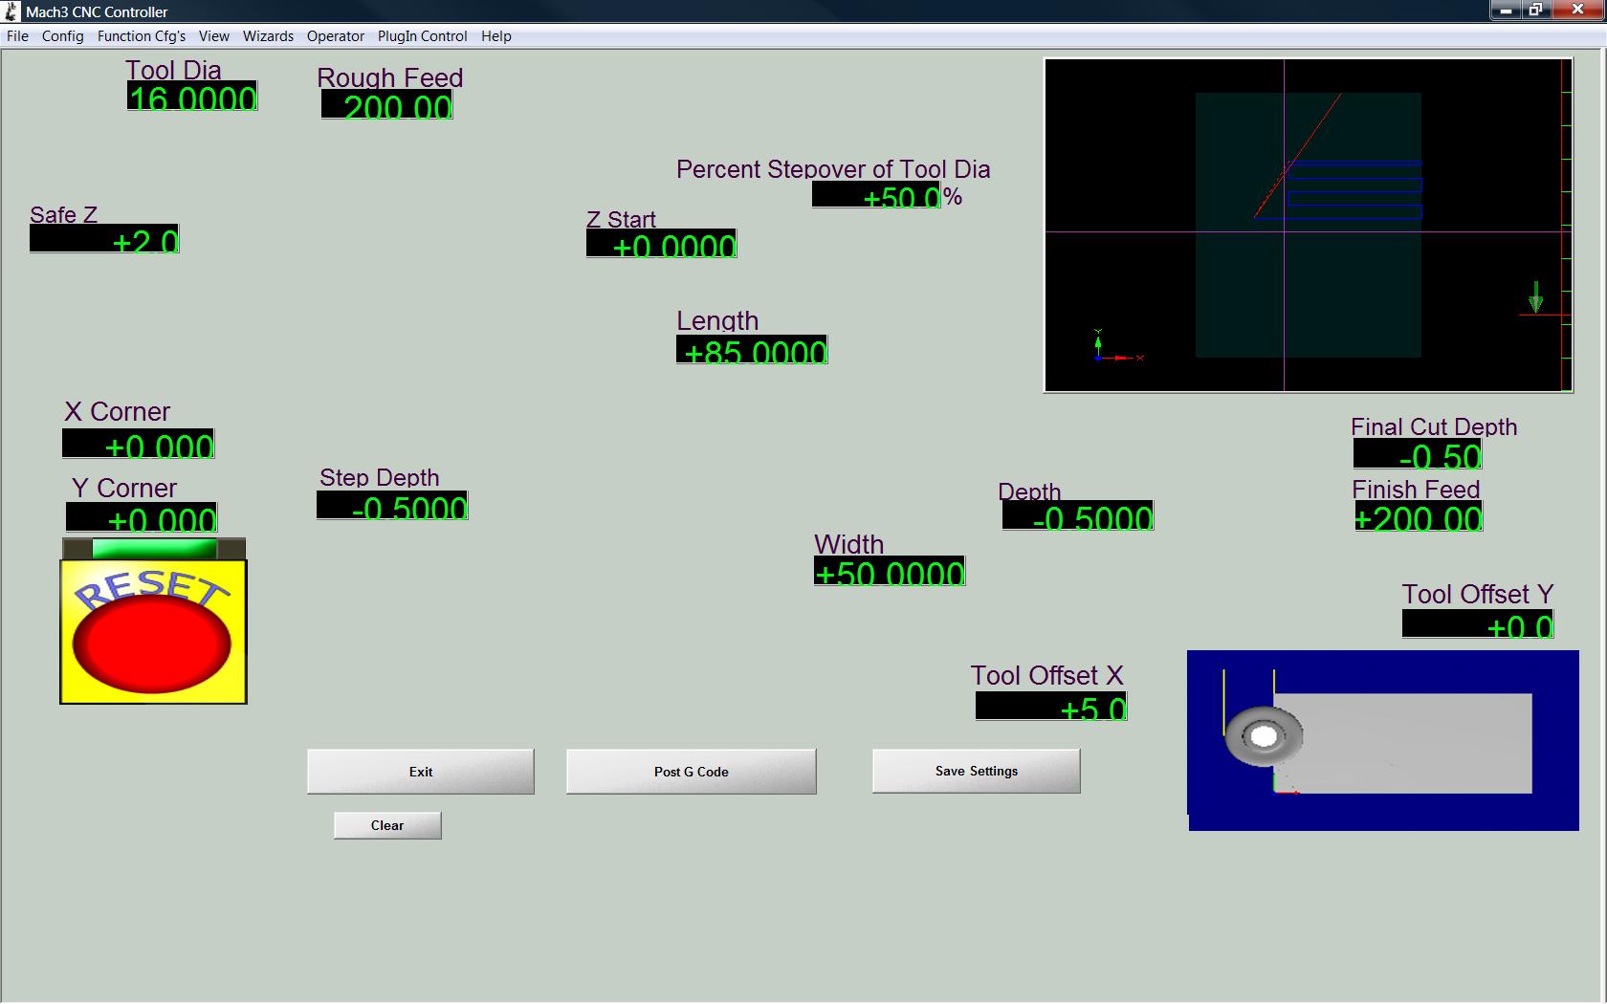The image size is (1607, 1004).
Task: Edit the Percent Stepover of Tool Dia field
Action: point(876,195)
